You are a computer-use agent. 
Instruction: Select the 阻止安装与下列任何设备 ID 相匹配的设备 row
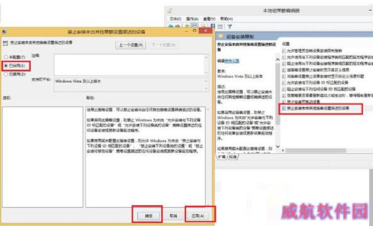click(319, 89)
